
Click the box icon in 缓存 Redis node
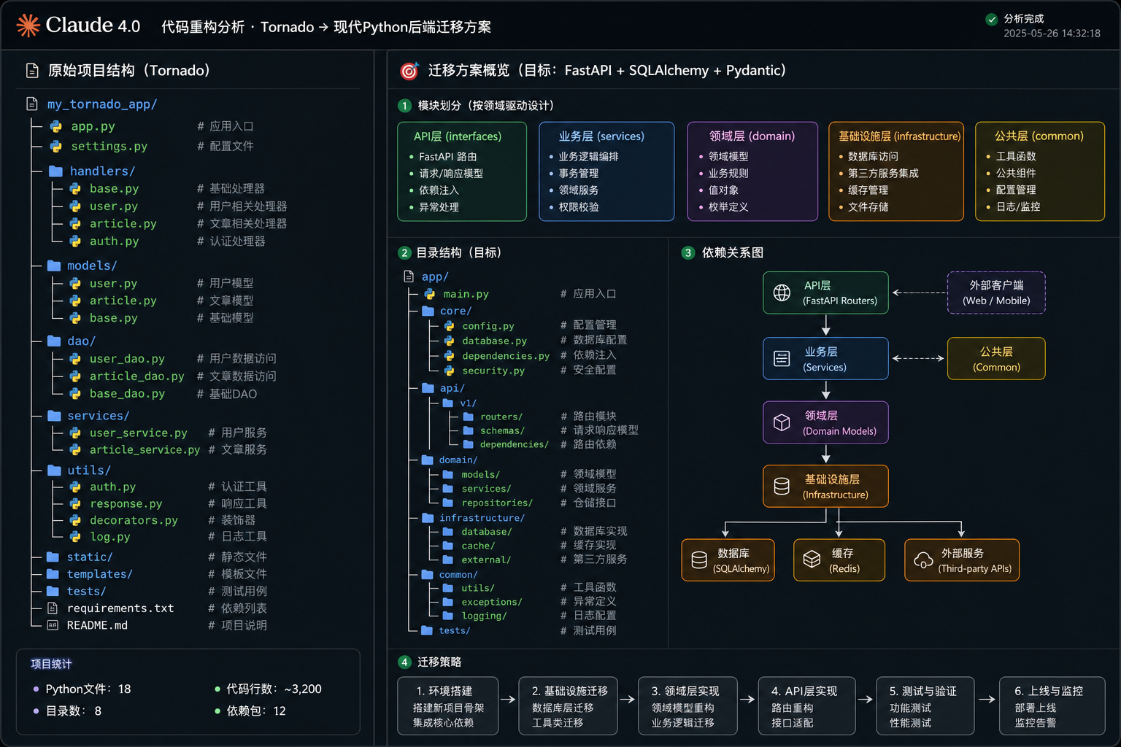pyautogui.click(x=812, y=560)
